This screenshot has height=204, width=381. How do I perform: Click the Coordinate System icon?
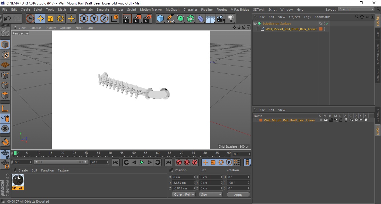tap(114, 19)
